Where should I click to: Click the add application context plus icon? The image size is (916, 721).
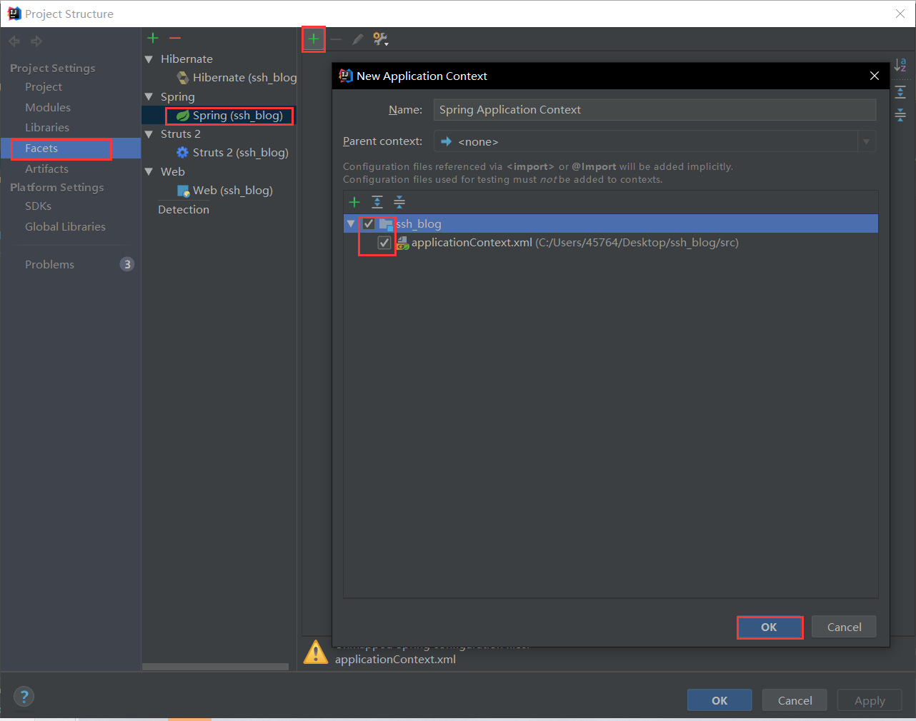[x=314, y=39]
